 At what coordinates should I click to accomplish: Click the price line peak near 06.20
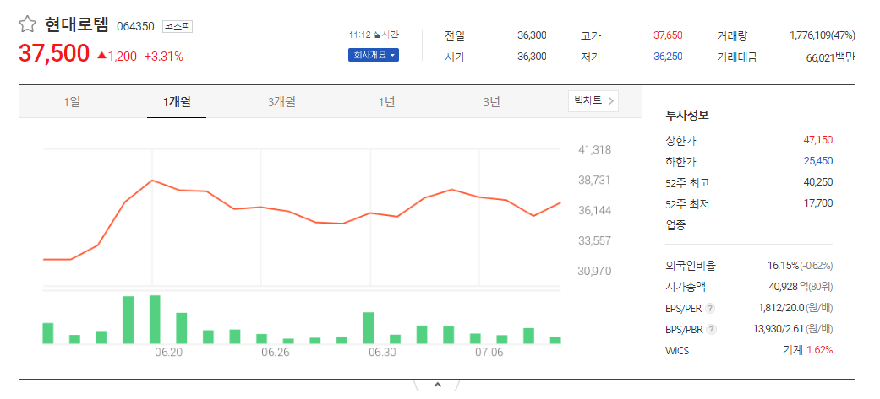click(x=152, y=181)
